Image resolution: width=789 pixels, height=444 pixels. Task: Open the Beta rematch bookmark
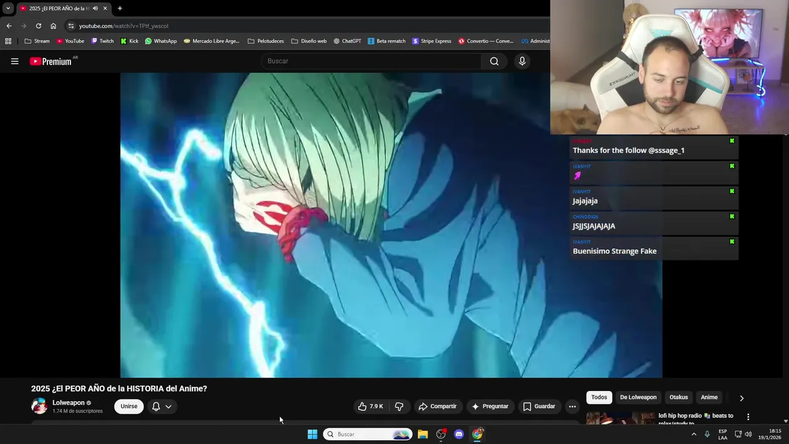click(386, 41)
